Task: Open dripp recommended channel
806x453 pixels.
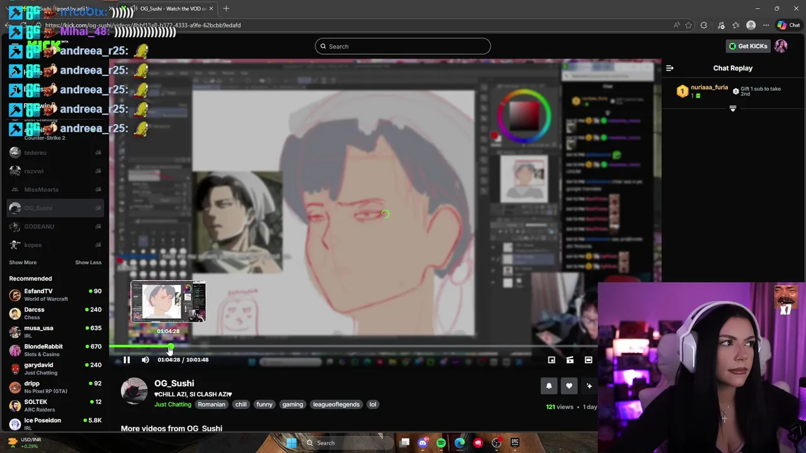Action: (55, 387)
